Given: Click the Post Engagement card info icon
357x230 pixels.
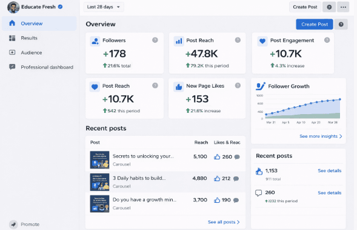Looking at the screenshot, I should [327, 40].
